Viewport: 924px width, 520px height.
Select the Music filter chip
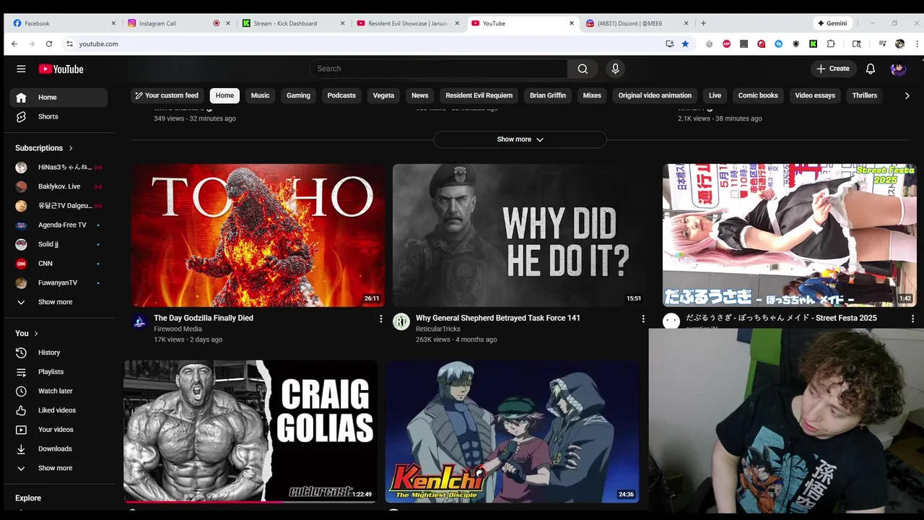(x=260, y=95)
